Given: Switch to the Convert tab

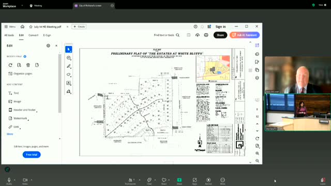Looking at the screenshot, I should coord(33,35).
